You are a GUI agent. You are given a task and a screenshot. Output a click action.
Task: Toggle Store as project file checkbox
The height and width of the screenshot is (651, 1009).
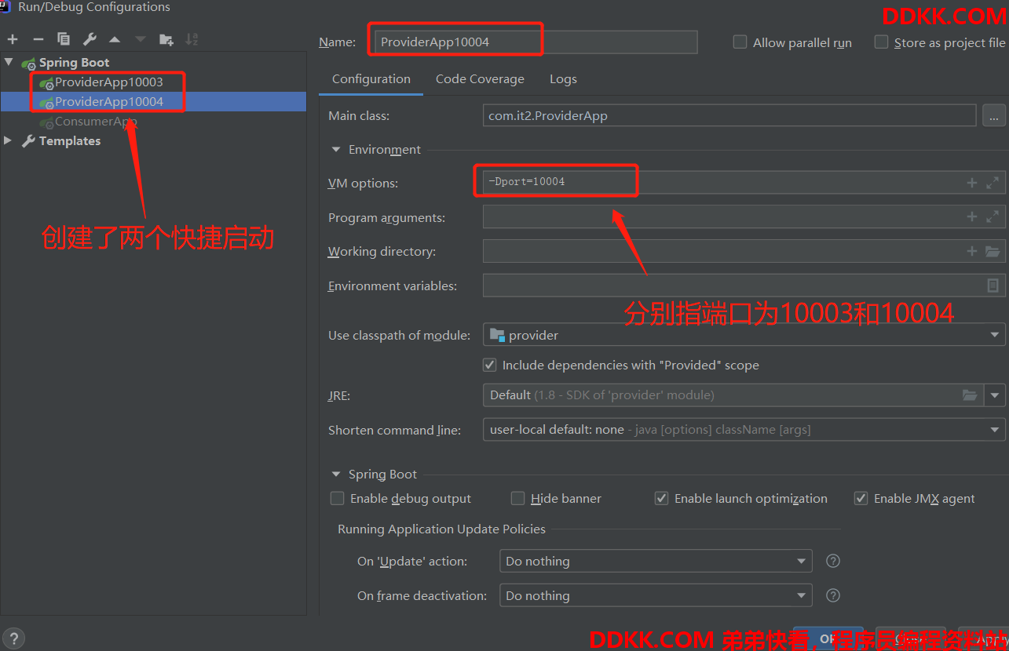pos(881,42)
